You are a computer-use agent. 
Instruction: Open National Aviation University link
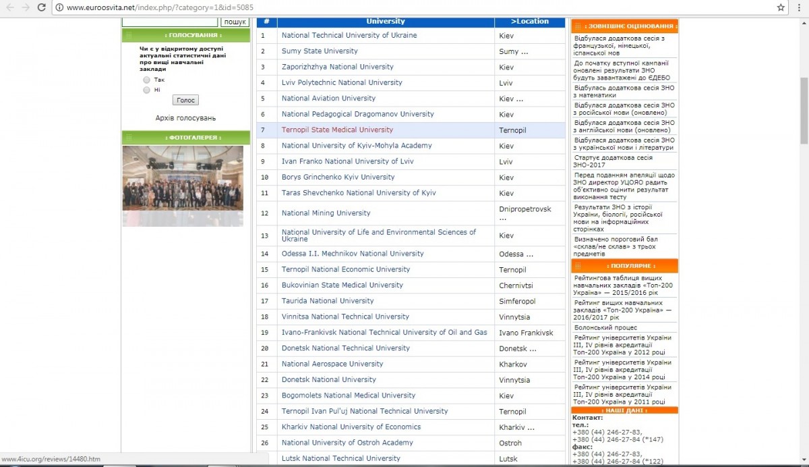point(328,99)
